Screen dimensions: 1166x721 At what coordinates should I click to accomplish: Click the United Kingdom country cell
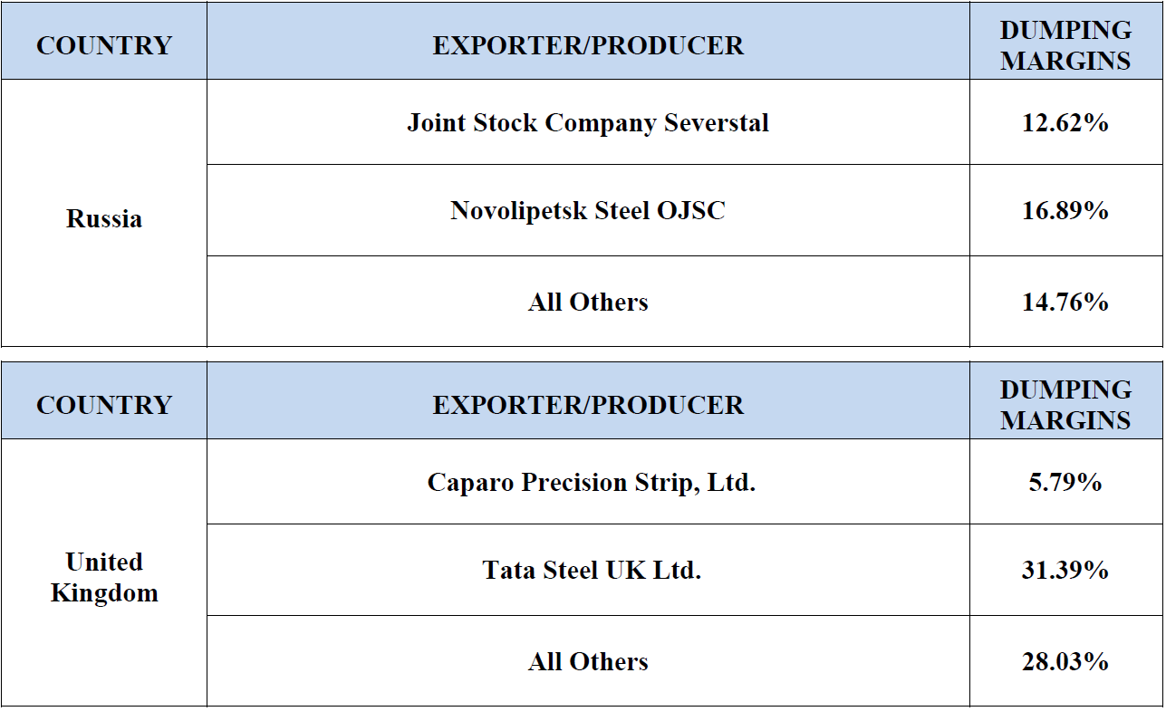[104, 577]
